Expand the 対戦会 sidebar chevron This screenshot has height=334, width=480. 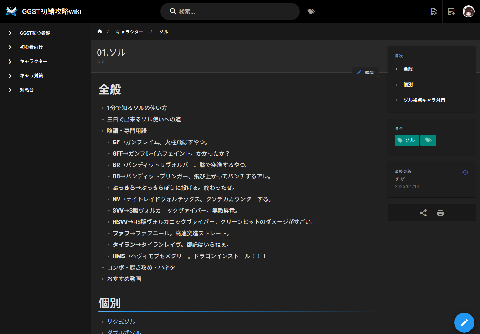pos(10,90)
